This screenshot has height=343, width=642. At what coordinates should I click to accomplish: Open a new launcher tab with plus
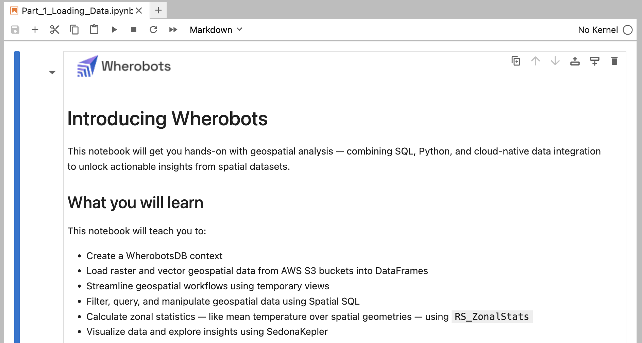point(158,11)
